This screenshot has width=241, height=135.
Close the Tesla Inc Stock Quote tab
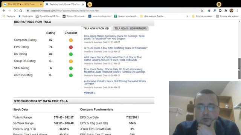click(83, 4)
